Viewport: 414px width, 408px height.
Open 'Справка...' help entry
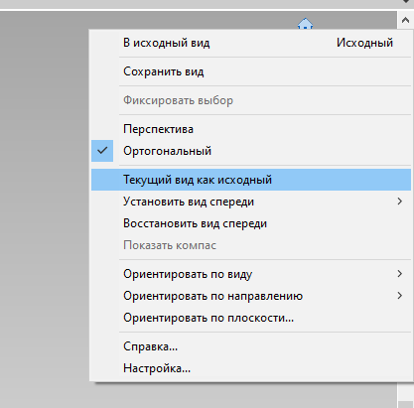coord(251,346)
